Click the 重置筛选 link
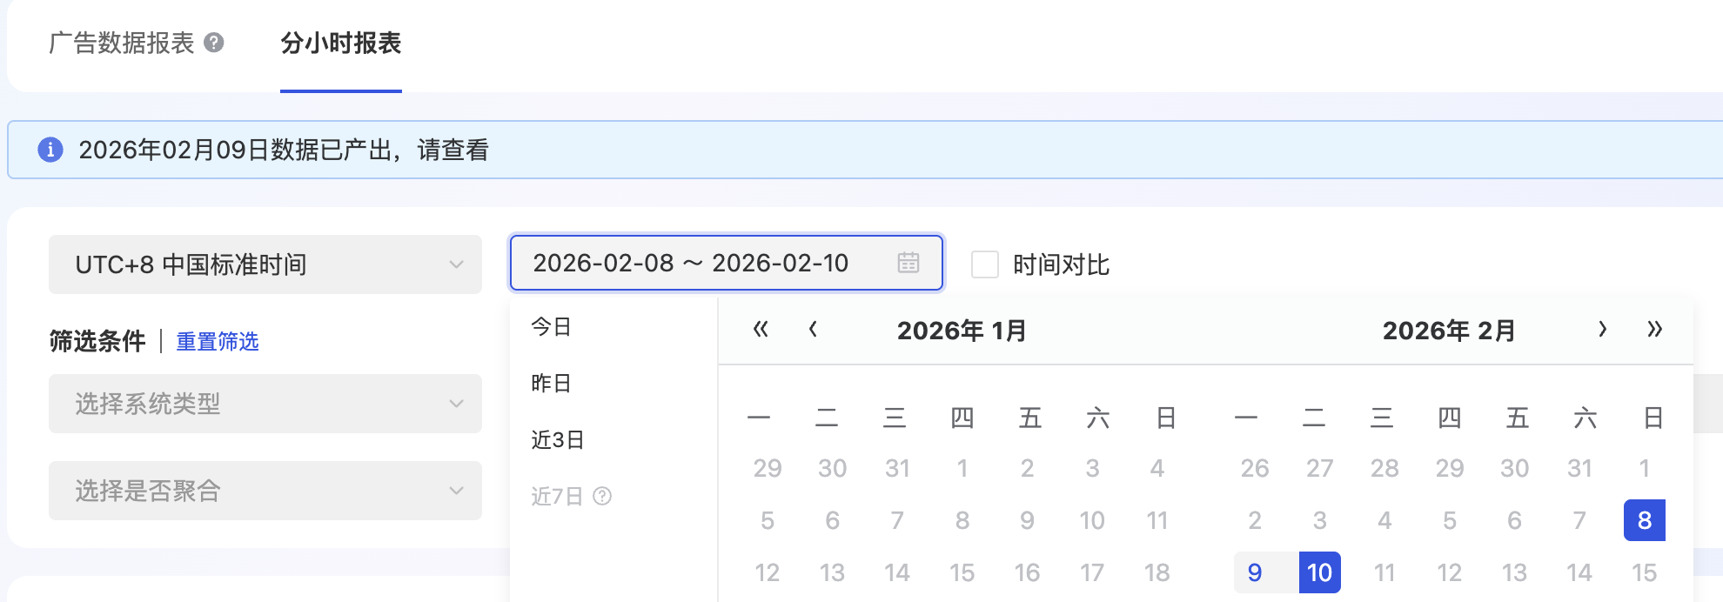The height and width of the screenshot is (602, 1723). (x=218, y=341)
